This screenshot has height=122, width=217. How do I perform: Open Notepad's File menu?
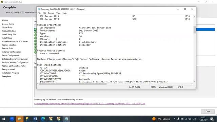point(39,13)
